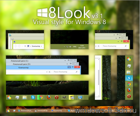This screenshot has height=116, width=140.
Task: Click the Up arrow in the Explorer navigation bar
Action: click(25, 46)
